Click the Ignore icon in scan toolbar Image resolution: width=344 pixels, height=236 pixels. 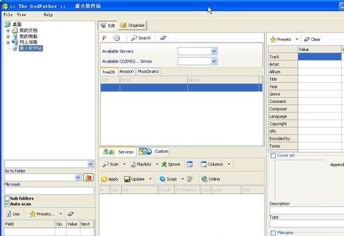(x=164, y=164)
